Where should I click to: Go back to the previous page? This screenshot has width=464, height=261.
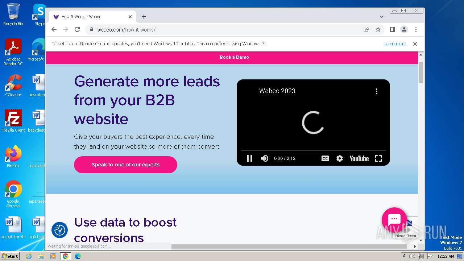pos(54,29)
